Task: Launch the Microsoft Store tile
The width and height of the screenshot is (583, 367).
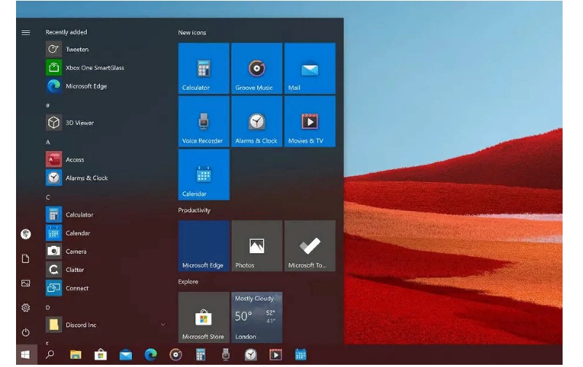Action: coord(203,317)
